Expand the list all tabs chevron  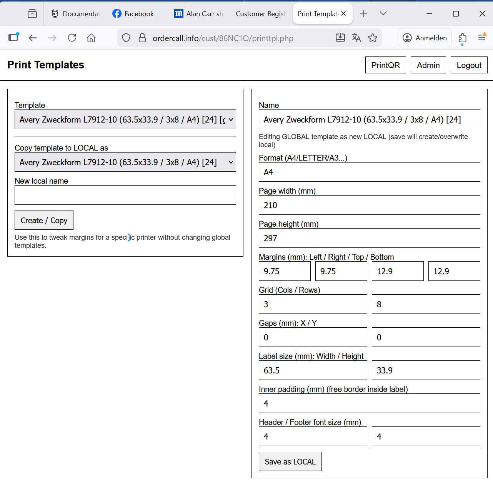click(383, 13)
